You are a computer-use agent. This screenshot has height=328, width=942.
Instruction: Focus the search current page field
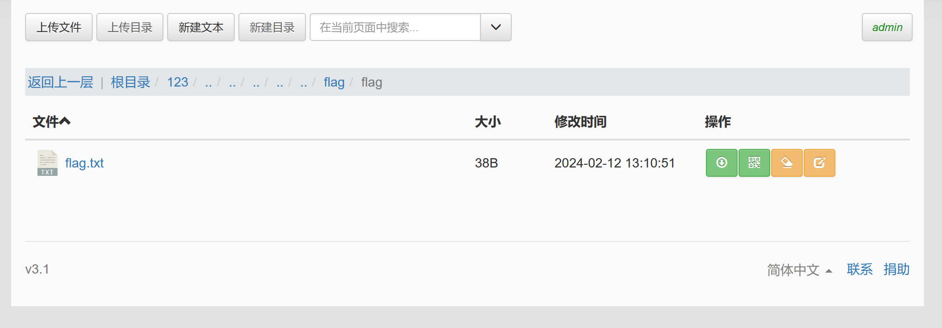(395, 27)
